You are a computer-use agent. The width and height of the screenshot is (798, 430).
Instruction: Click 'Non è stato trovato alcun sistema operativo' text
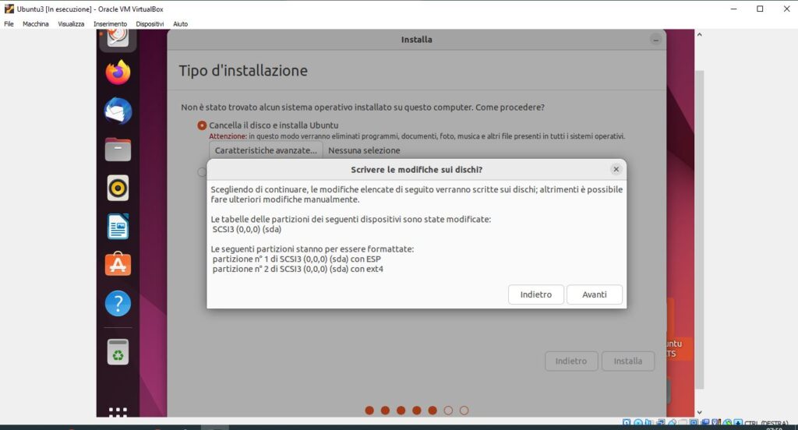(363, 107)
